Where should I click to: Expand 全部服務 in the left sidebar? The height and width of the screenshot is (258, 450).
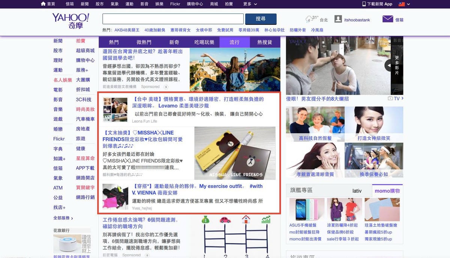point(63,218)
